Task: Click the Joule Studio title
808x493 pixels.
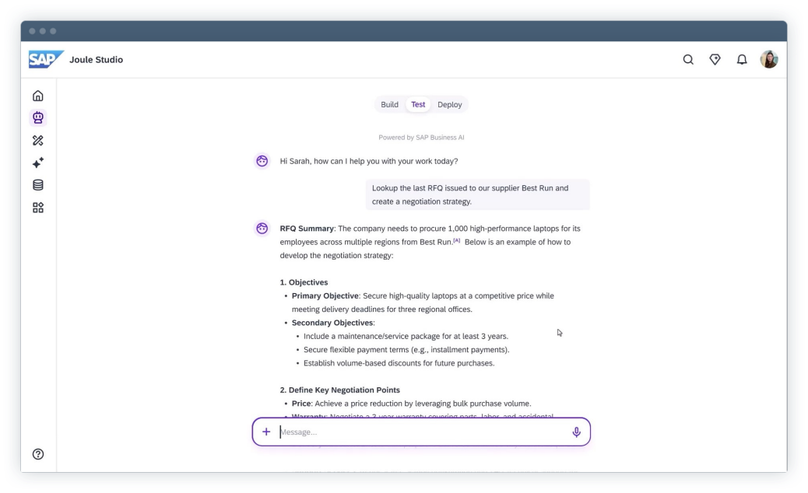Action: 97,60
